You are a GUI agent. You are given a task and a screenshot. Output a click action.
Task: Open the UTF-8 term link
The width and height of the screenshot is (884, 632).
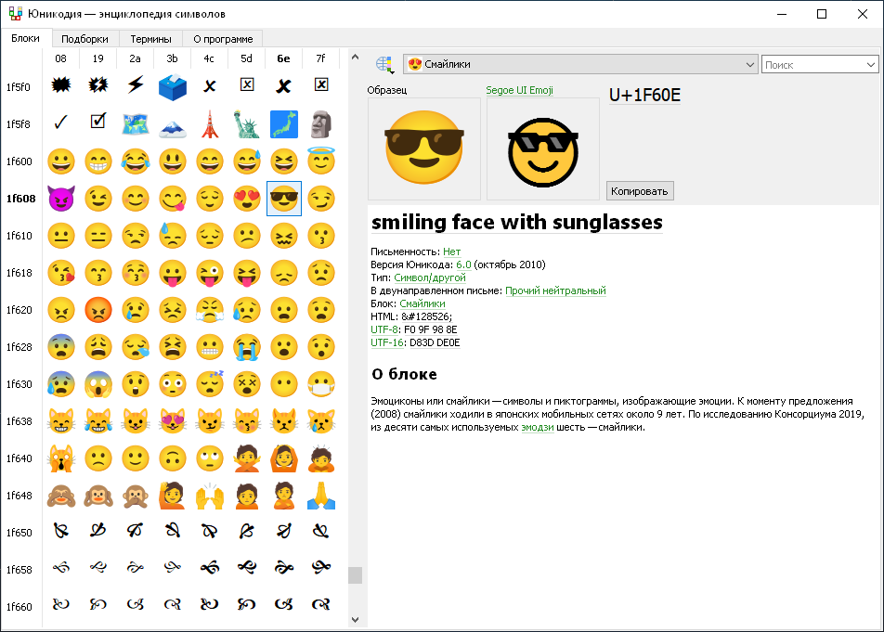pos(384,329)
